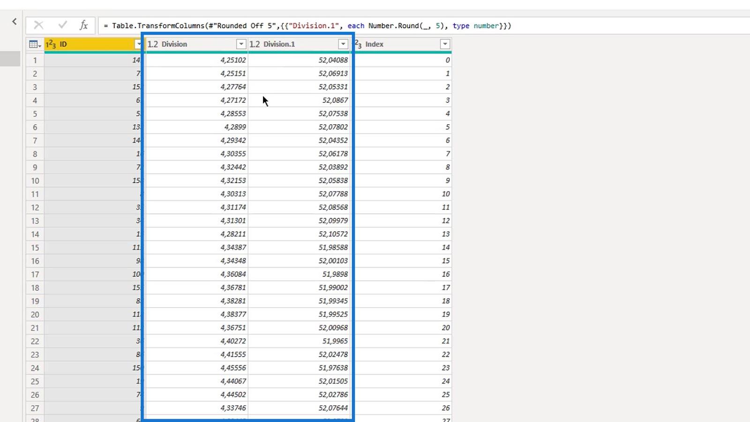
Task: Open the Index column filter dropdown
Action: coord(445,44)
